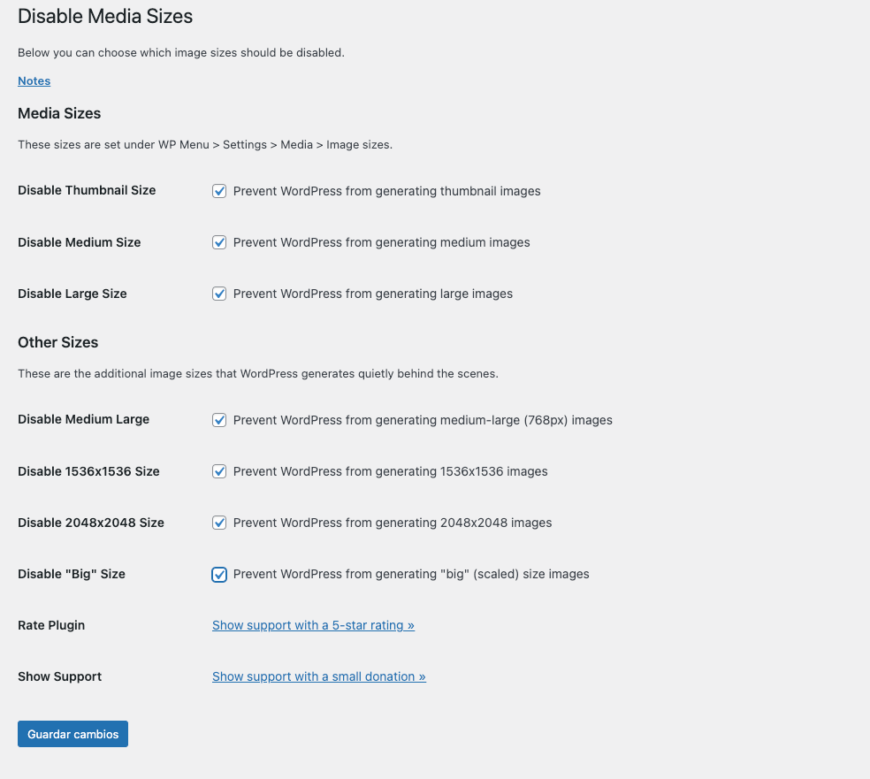This screenshot has height=779, width=870.
Task: Open the small donation support link
Action: coord(319,676)
